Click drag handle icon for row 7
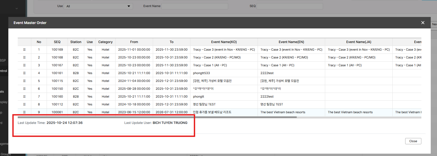437x156 pixels. (24, 97)
